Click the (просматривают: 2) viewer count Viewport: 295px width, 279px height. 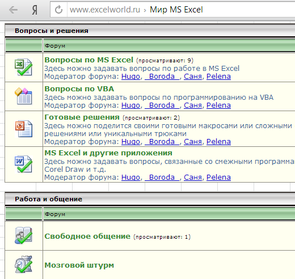pyautogui.click(x=151, y=118)
